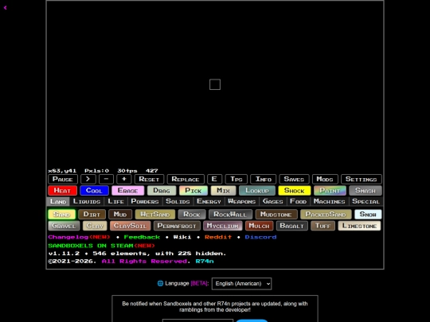Select the Smash tool
This screenshot has width=430, height=322.
coord(365,190)
